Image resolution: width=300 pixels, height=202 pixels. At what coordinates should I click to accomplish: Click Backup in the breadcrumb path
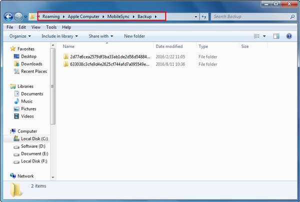144,16
